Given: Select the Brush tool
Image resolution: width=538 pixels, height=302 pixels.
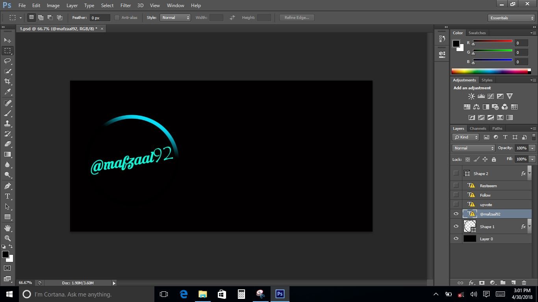Looking at the screenshot, I should pos(7,113).
